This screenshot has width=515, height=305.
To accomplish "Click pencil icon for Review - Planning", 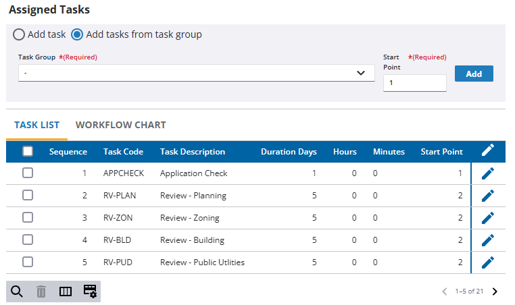I will coord(487,196).
